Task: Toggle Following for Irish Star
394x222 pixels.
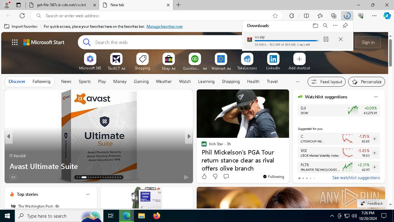Action: coord(273,177)
